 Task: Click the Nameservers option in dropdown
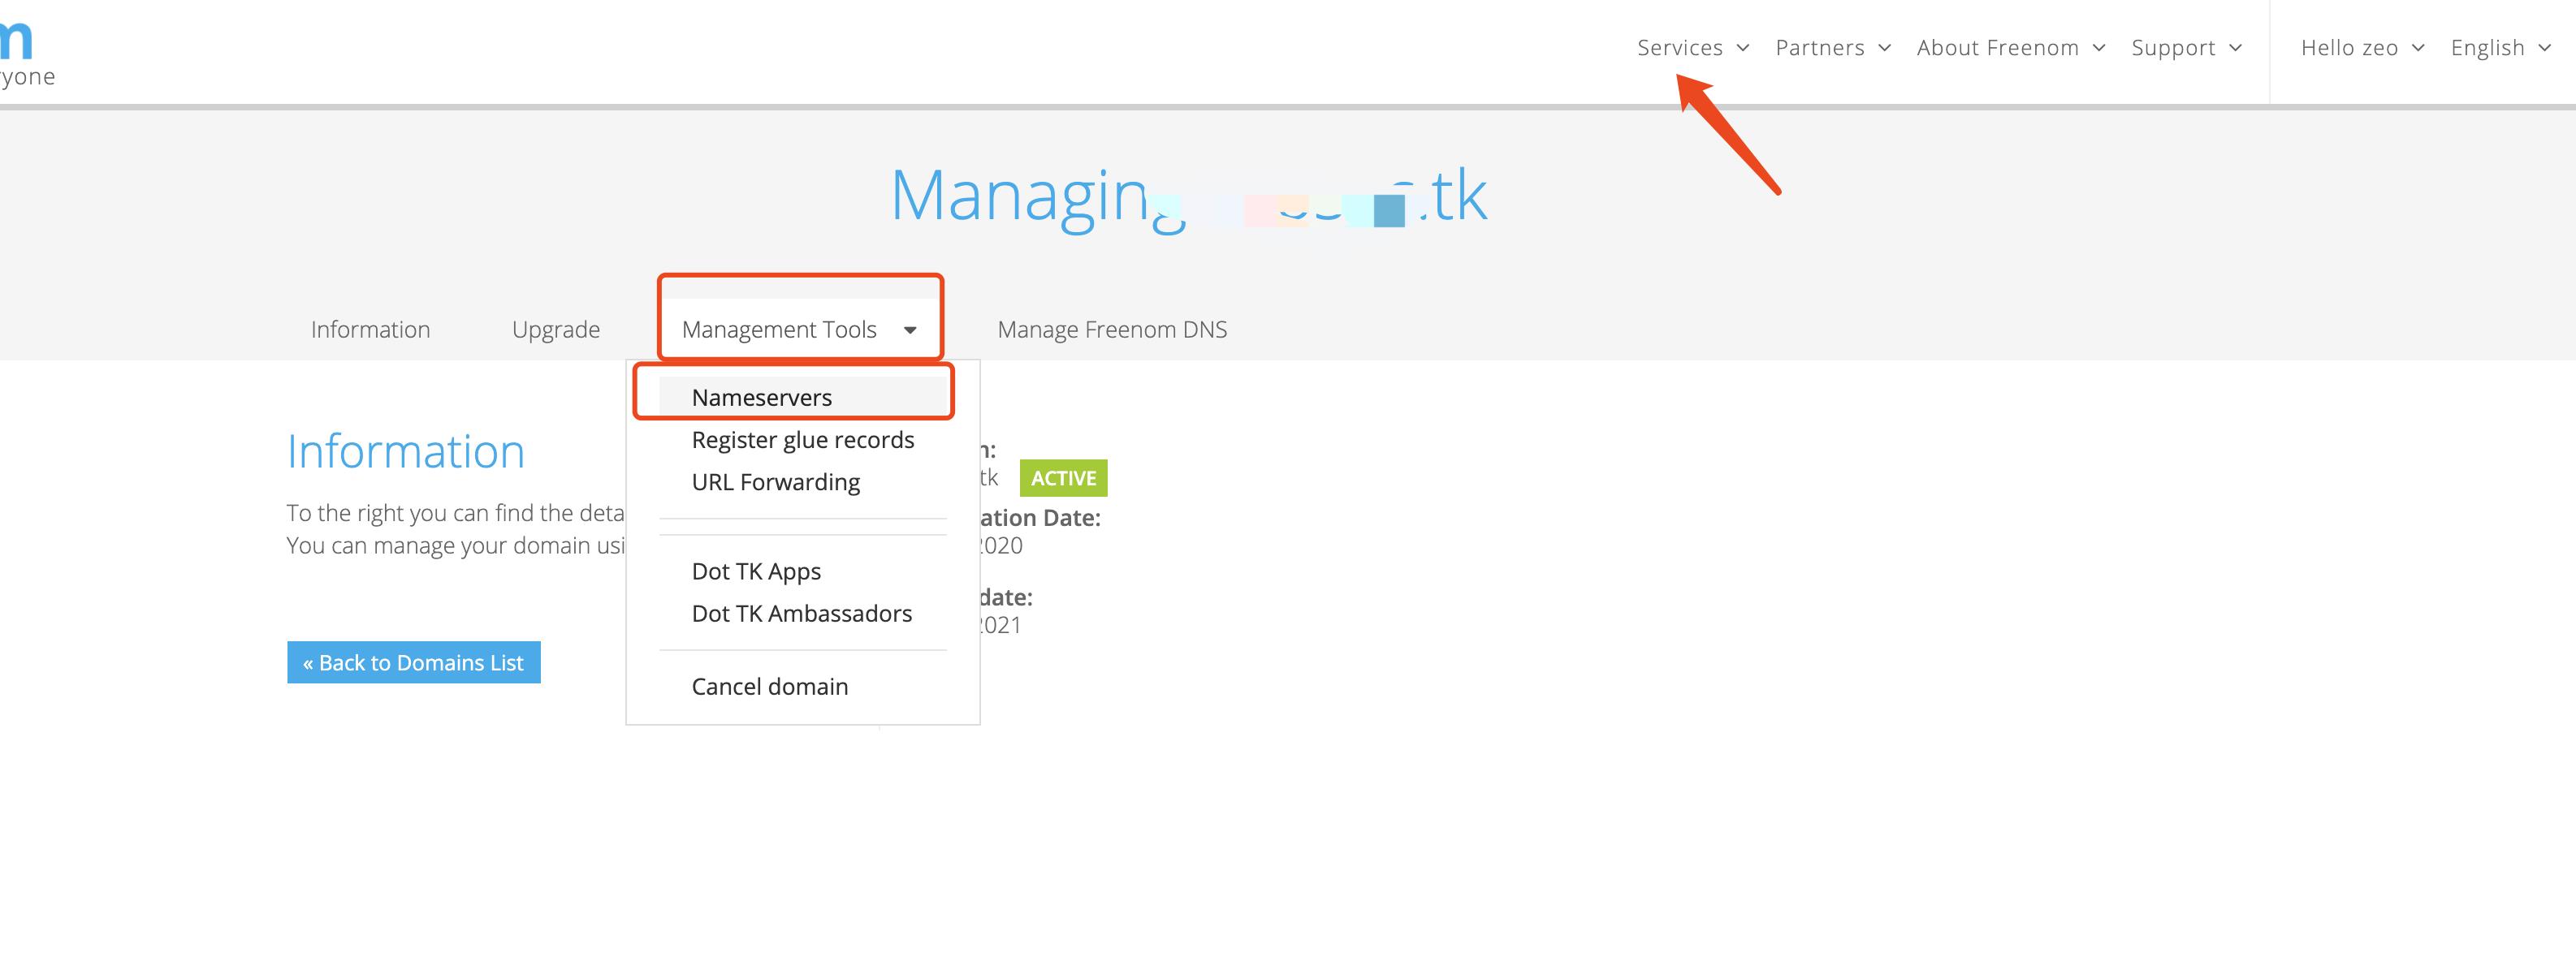click(x=761, y=396)
